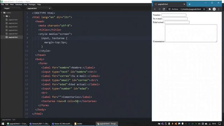224x126 pixels.
Task: Click the Nombre label in the form
Action: 157,15
